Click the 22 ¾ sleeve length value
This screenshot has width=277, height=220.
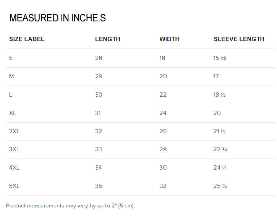click(220, 149)
